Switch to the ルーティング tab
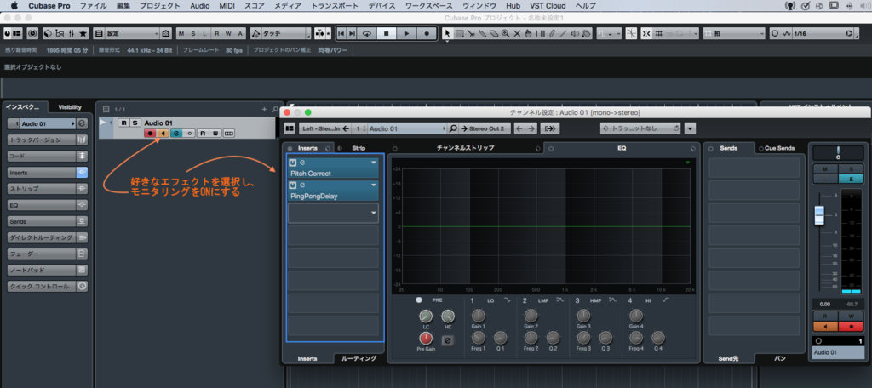The width and height of the screenshot is (872, 388). coord(359,358)
